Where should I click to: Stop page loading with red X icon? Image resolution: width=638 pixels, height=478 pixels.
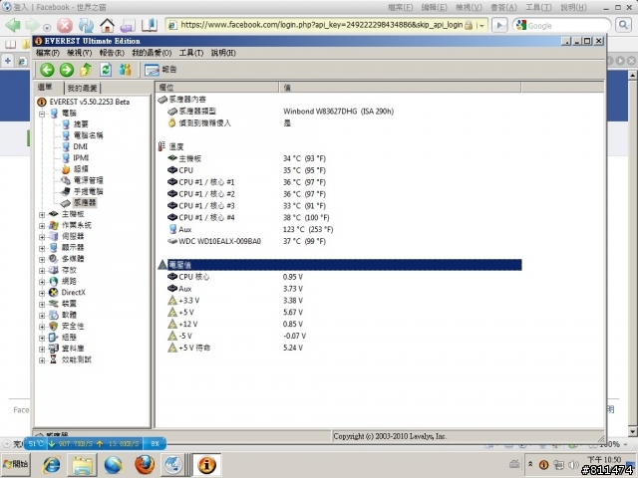click(64, 25)
